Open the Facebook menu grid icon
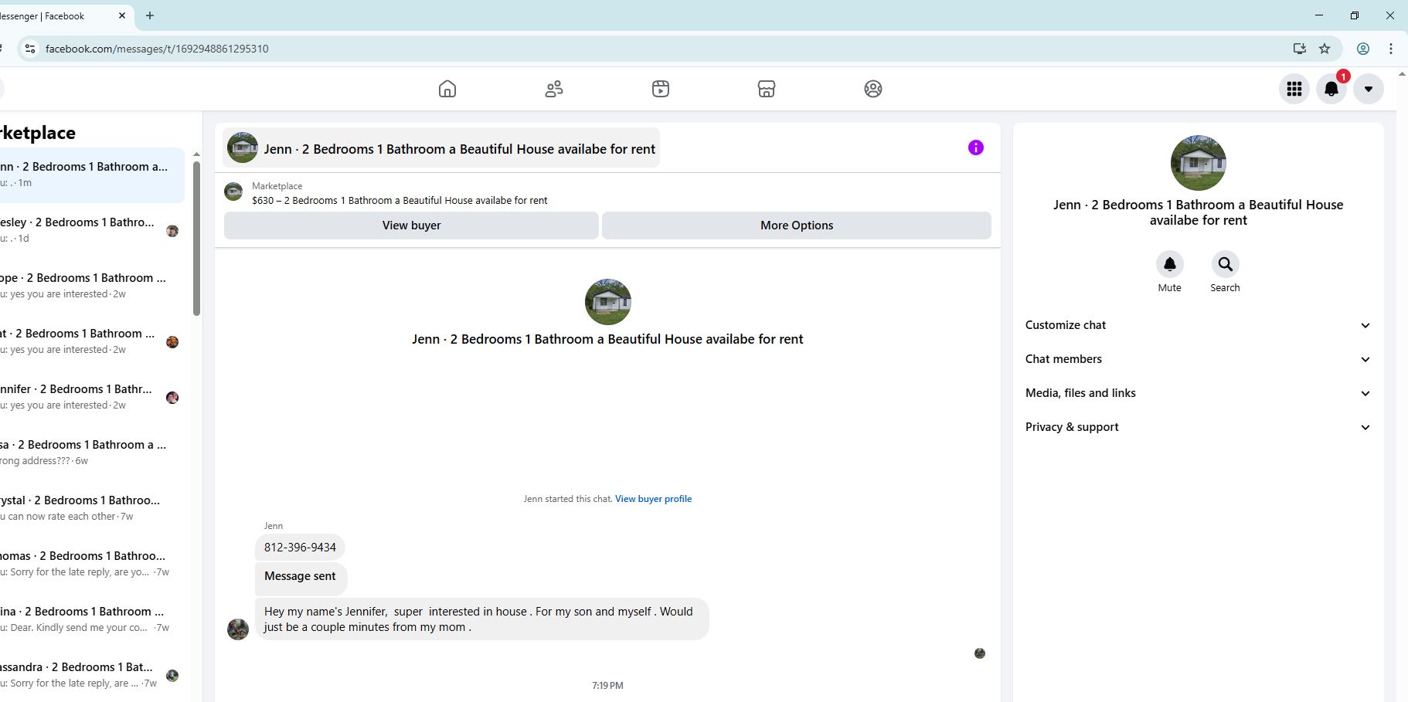1408x702 pixels. click(x=1294, y=89)
